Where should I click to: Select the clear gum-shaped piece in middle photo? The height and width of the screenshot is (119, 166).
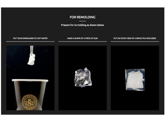click(x=83, y=77)
